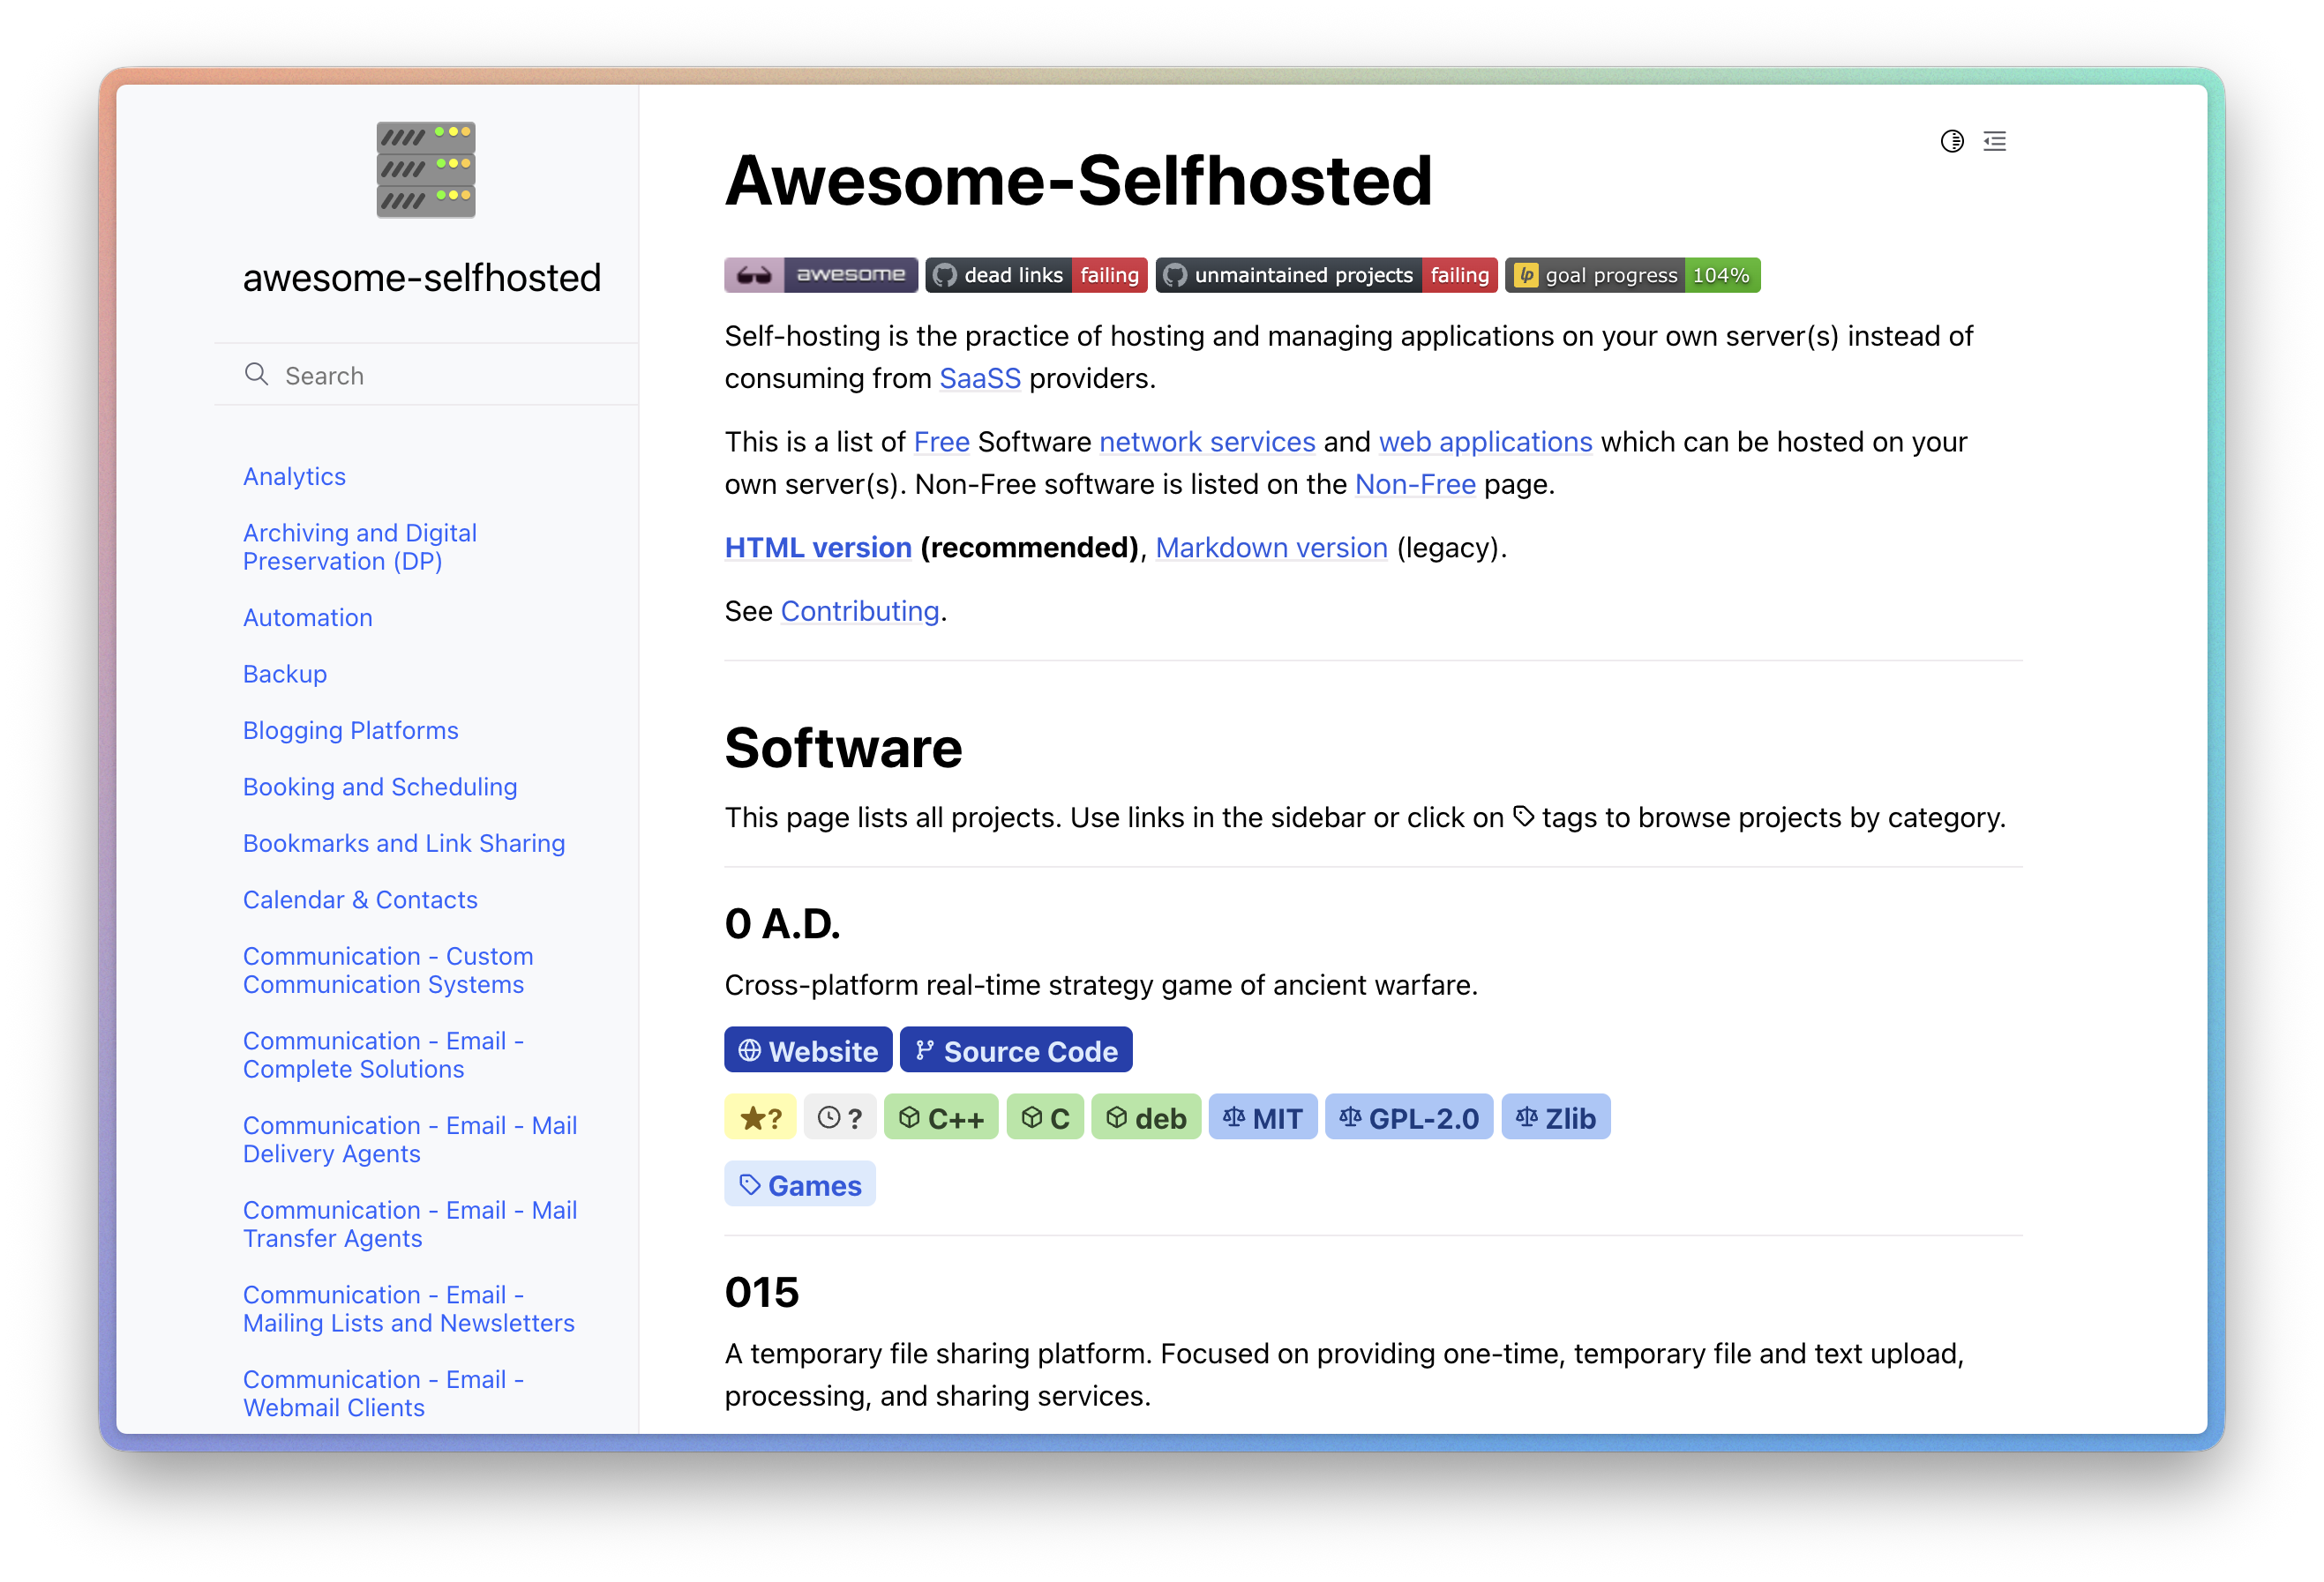Open Mailing Lists and Newsletters category
The width and height of the screenshot is (2324, 1582).
tap(409, 1308)
